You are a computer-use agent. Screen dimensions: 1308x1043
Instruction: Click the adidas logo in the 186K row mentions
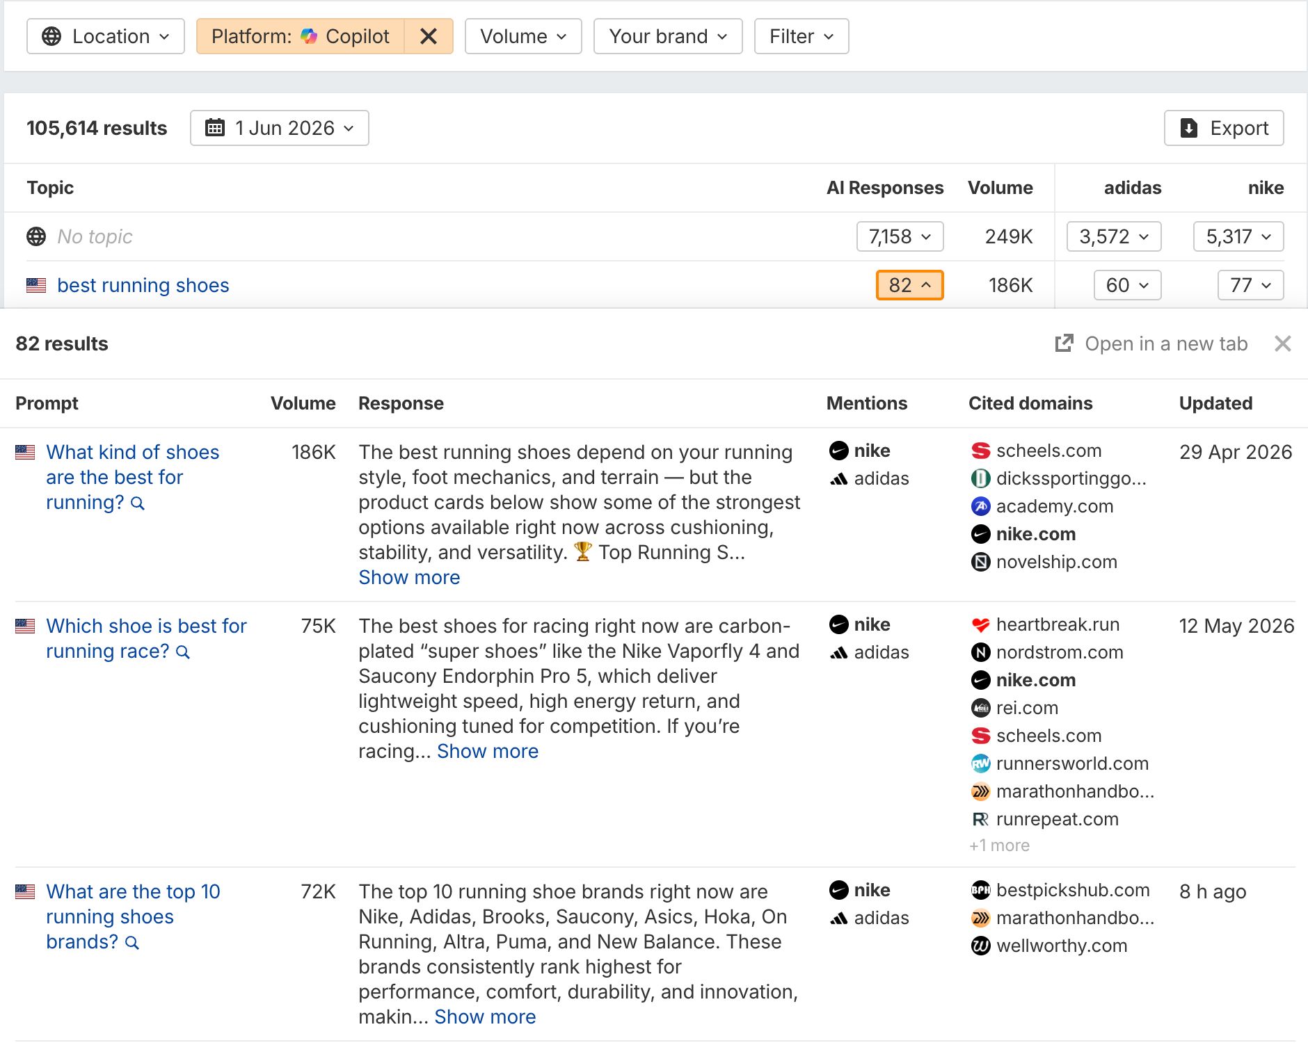tap(839, 478)
